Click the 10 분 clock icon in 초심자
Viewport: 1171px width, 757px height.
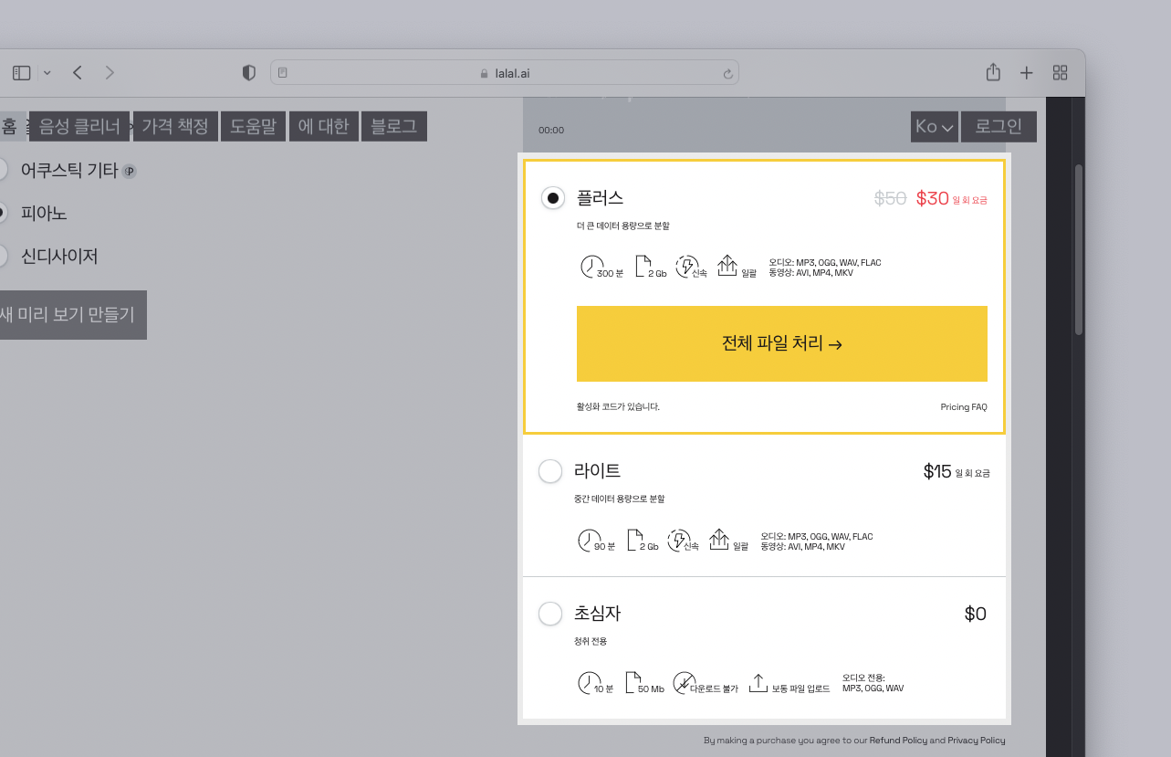pyautogui.click(x=590, y=683)
